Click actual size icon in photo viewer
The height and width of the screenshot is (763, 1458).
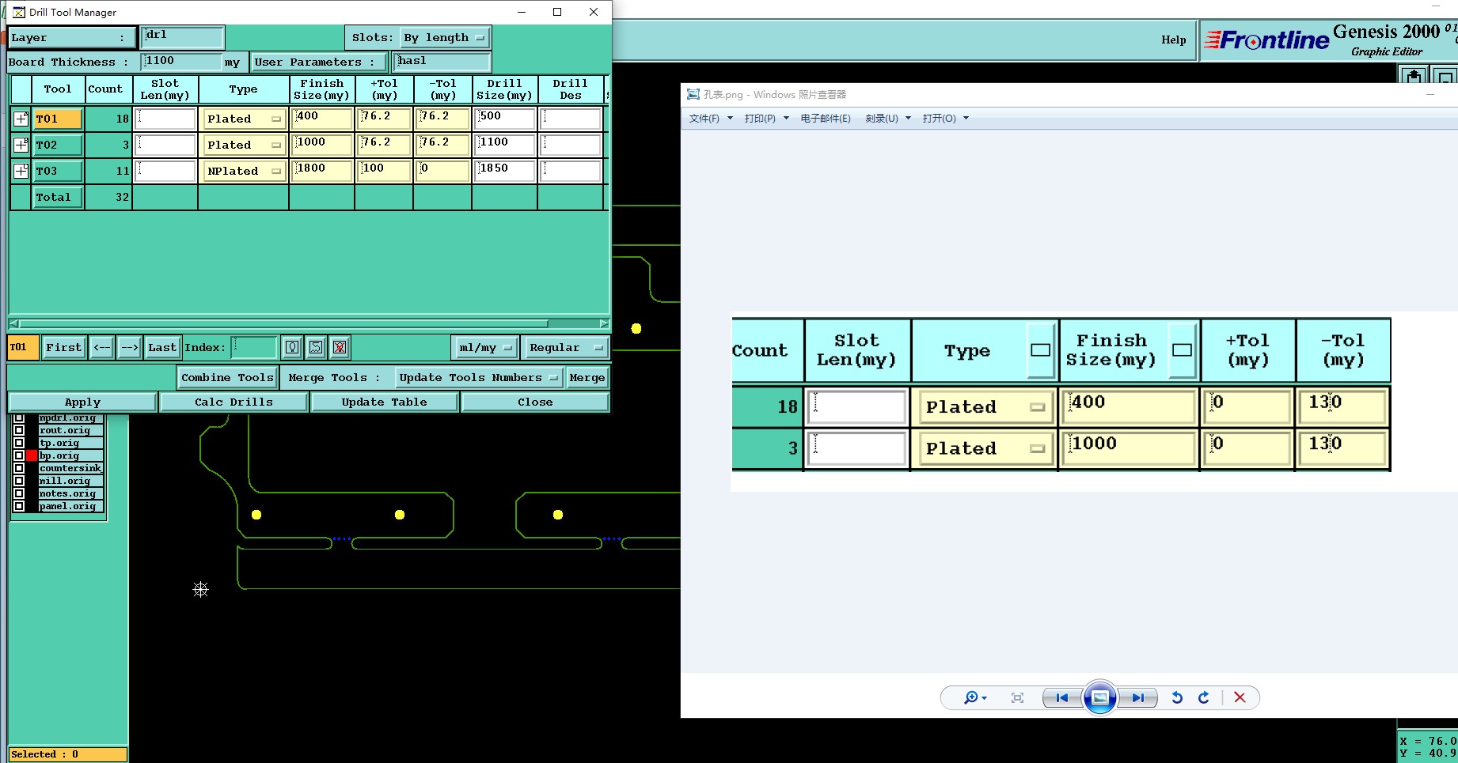[1017, 697]
